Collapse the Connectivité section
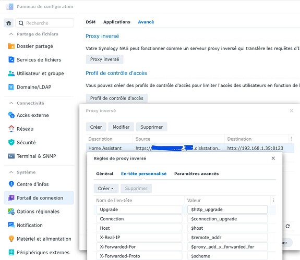Viewport: 300px width, 260px height. pyautogui.click(x=11, y=103)
